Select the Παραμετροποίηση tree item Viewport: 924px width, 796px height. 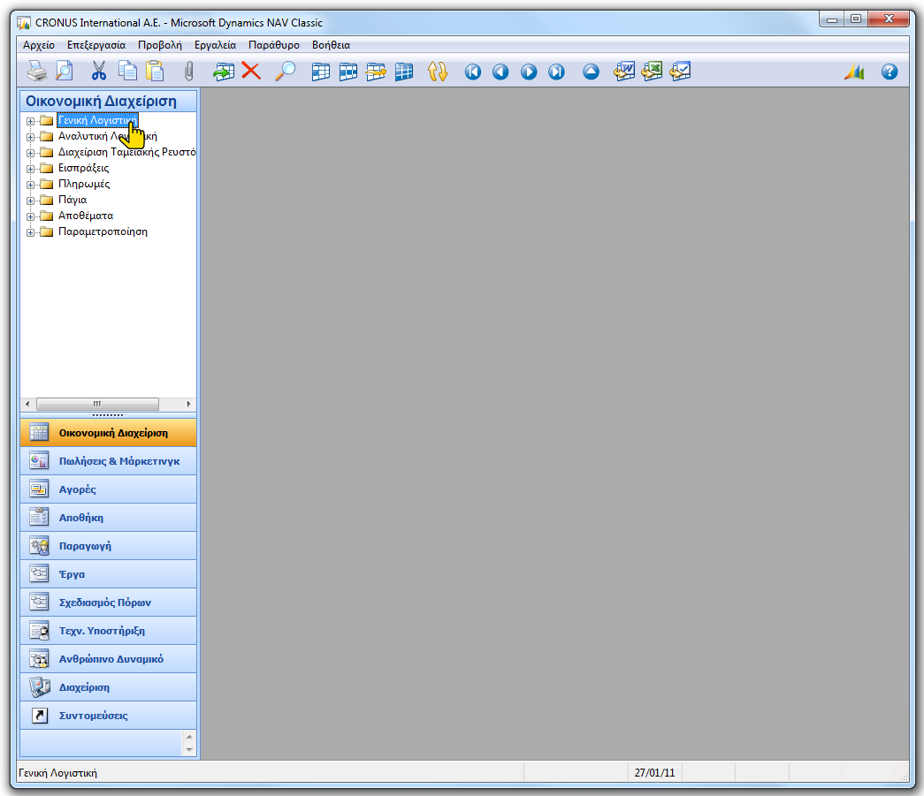103,232
